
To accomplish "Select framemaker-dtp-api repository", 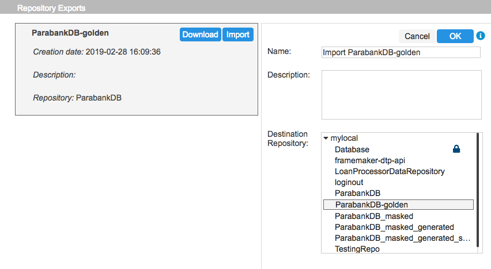I will 370,160.
